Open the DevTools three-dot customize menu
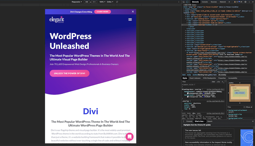Image resolution: width=255 pixels, height=146 pixels. pyautogui.click(x=249, y=2)
